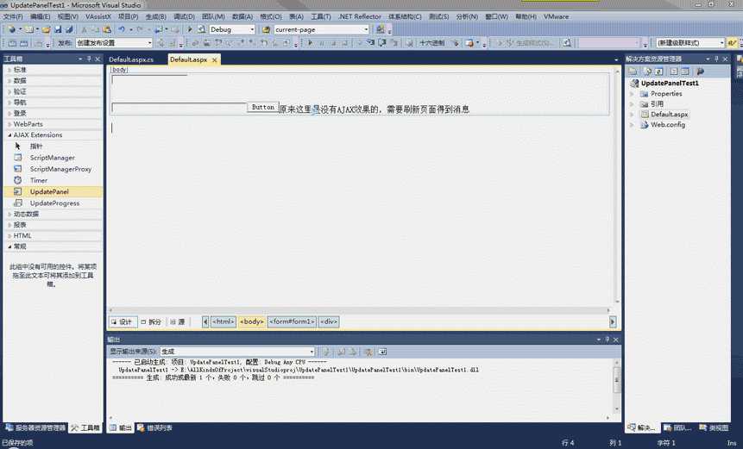Open the .NET Reflector menu

pos(360,16)
